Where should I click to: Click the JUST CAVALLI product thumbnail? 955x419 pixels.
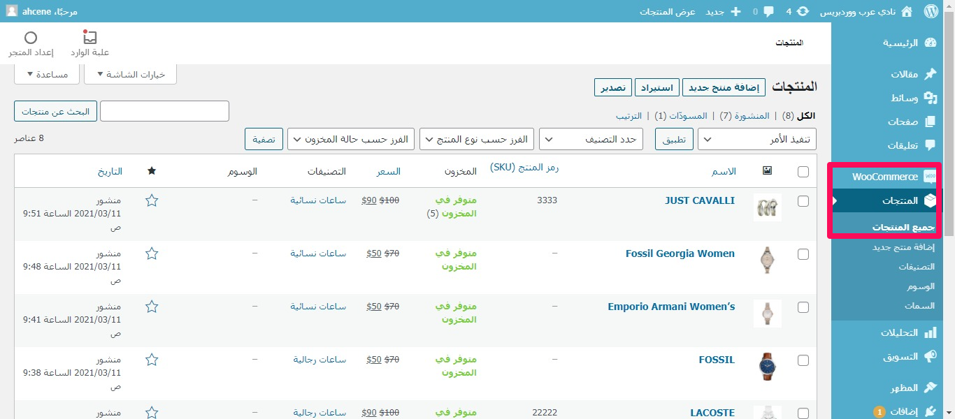click(767, 207)
